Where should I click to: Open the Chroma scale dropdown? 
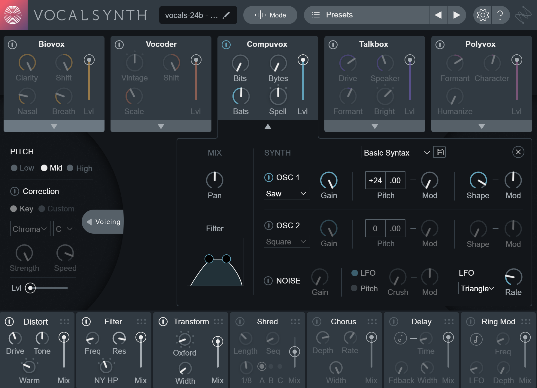click(x=30, y=229)
